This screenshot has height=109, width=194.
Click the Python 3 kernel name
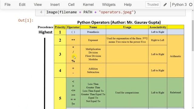tap(179, 5)
